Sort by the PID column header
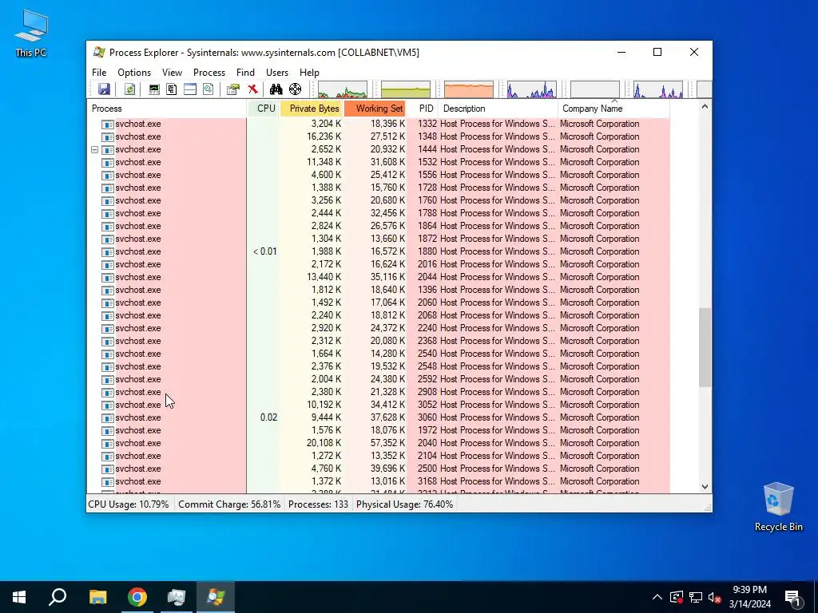 [423, 109]
